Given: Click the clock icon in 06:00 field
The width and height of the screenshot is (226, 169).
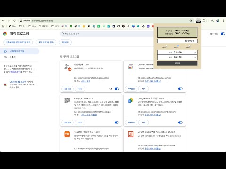Looking at the screenshot, I should point(195,57).
